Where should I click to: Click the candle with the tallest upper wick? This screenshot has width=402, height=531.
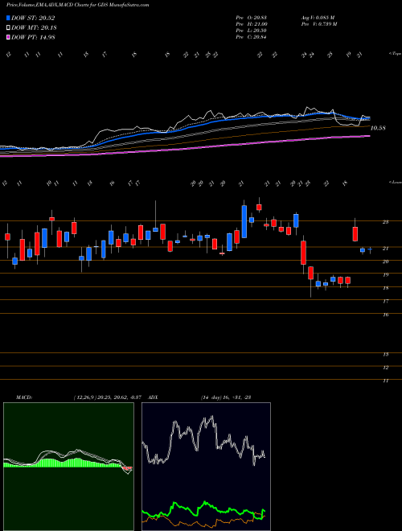point(155,229)
